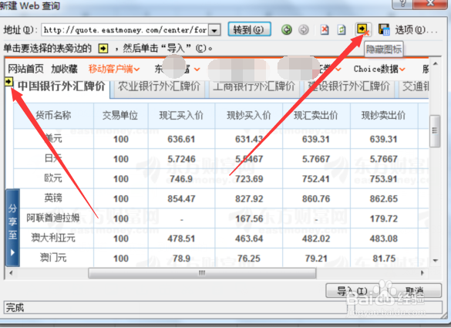
Task: Click the 取消 cancel button
Action: coord(414,291)
